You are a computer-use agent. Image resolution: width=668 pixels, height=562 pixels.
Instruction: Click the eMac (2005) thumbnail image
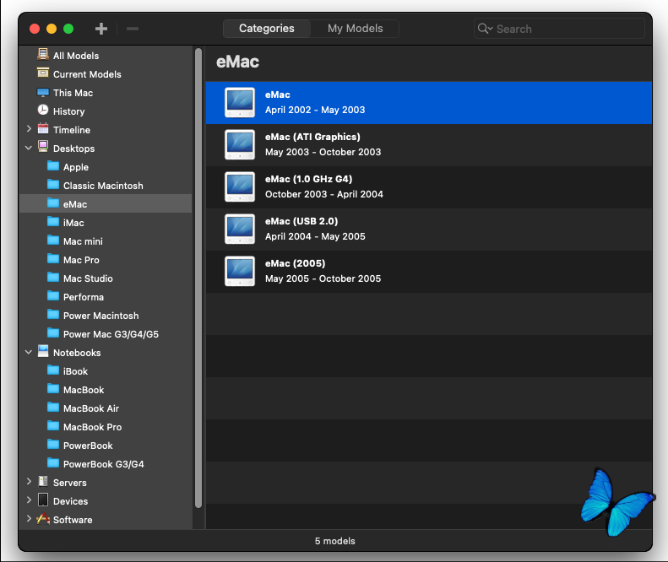pyautogui.click(x=240, y=271)
